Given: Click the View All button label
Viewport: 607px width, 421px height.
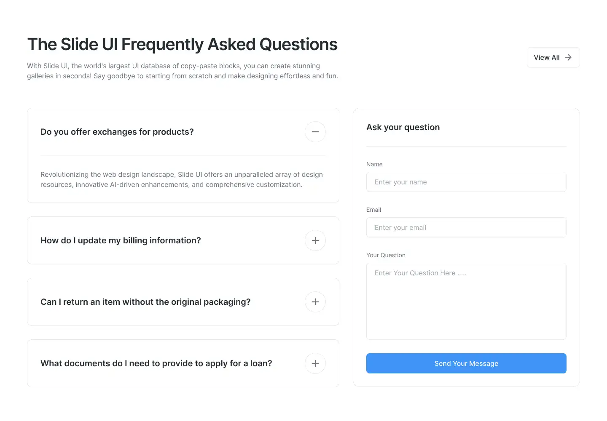Looking at the screenshot, I should (x=546, y=57).
